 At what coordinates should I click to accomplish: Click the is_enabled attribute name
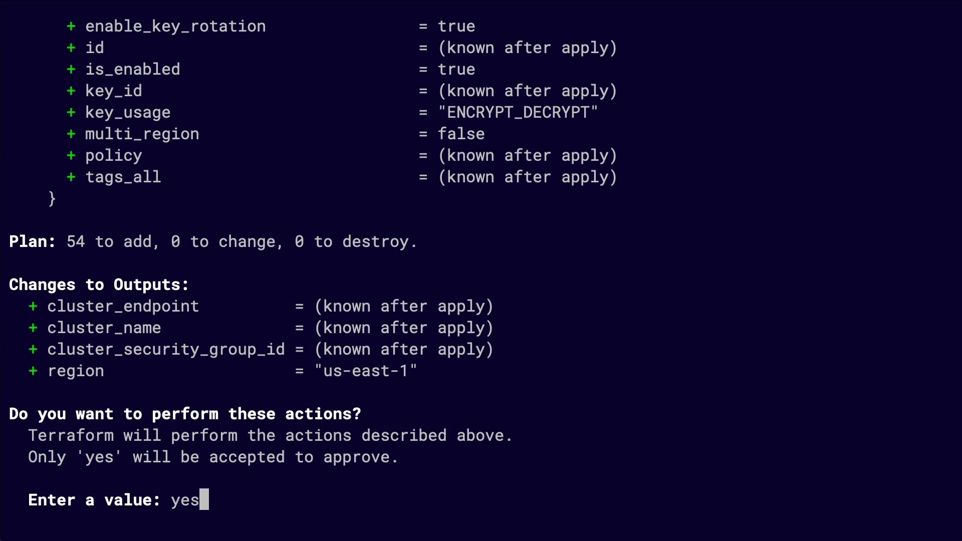[132, 69]
